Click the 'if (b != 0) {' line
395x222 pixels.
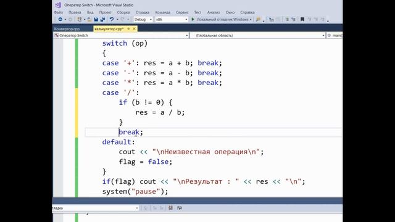146,102
